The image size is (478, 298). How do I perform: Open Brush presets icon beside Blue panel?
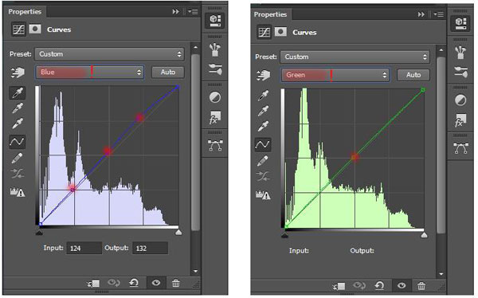pyautogui.click(x=215, y=49)
